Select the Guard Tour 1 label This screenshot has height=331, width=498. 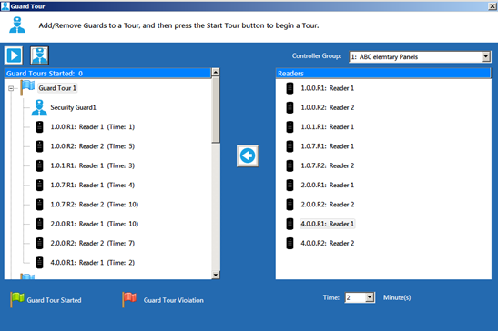[x=57, y=88]
